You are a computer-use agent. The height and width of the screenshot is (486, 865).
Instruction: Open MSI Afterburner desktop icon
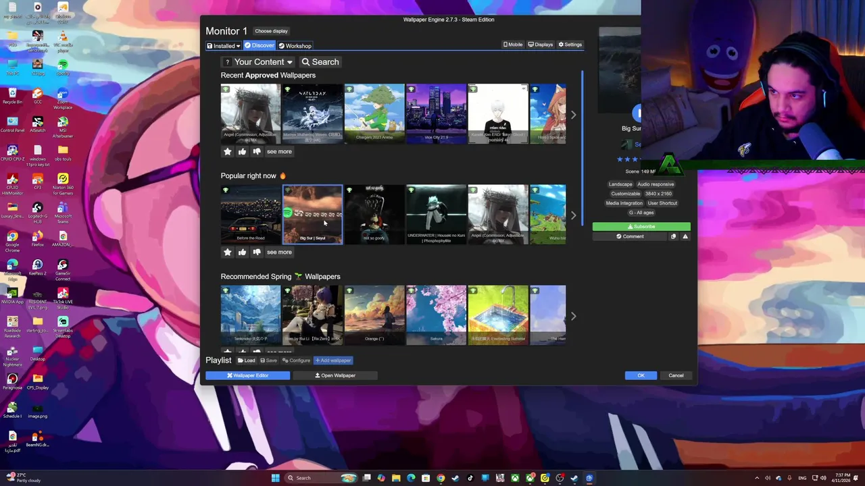(63, 127)
